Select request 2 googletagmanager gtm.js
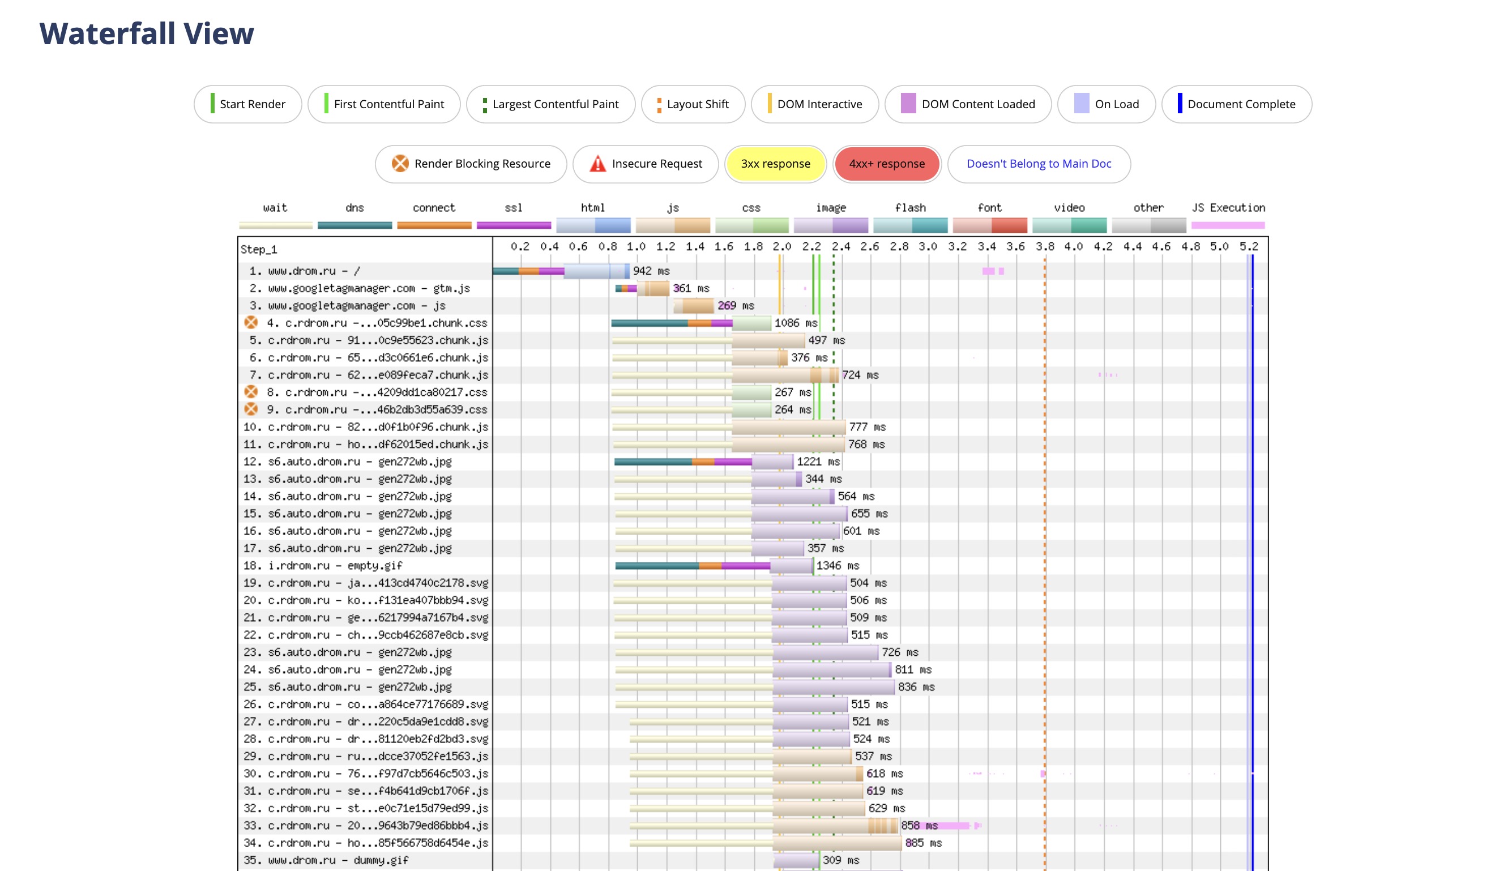This screenshot has width=1495, height=871. tap(368, 288)
